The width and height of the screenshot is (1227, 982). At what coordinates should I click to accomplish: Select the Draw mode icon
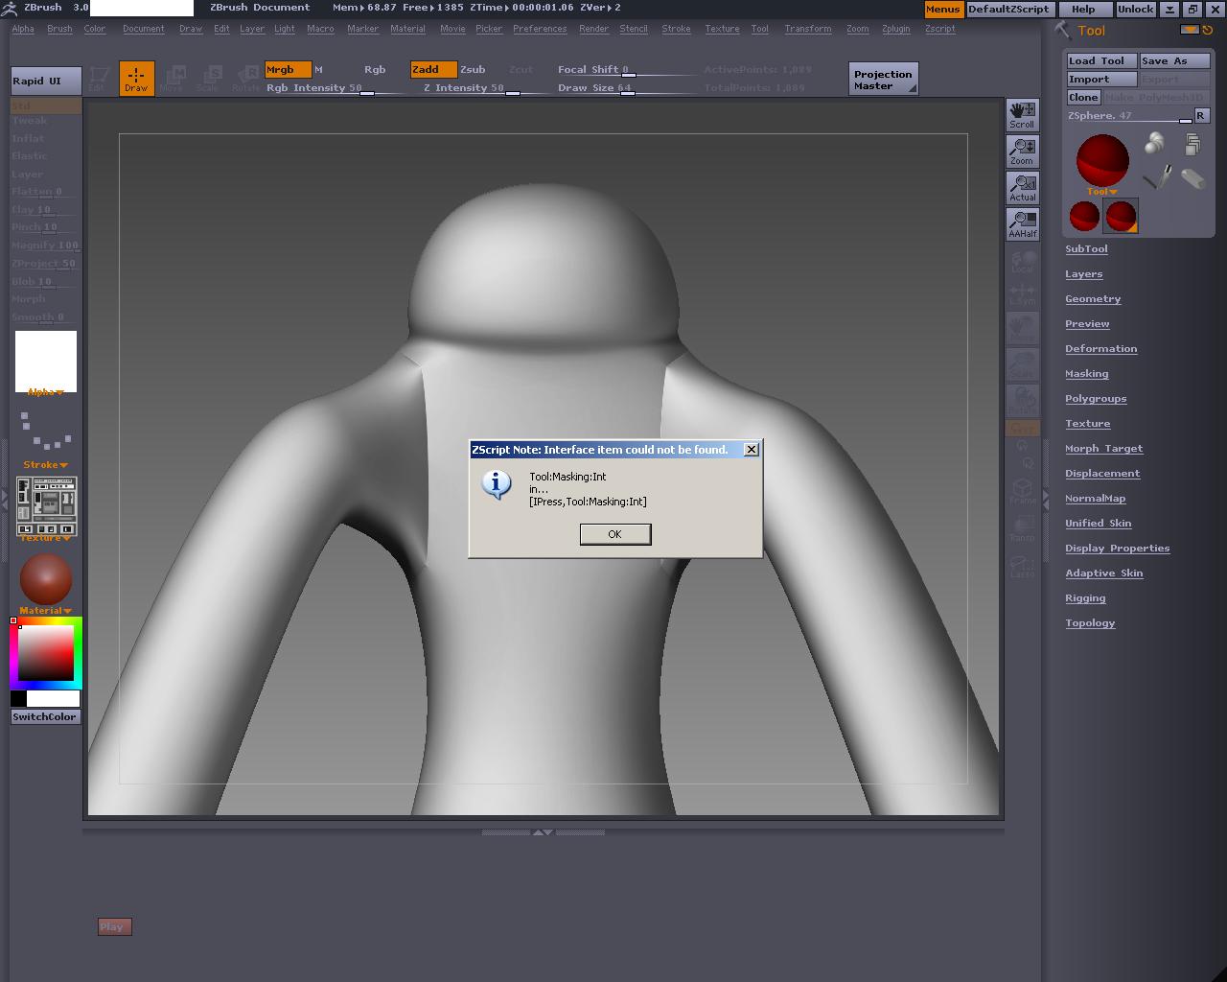pos(136,79)
